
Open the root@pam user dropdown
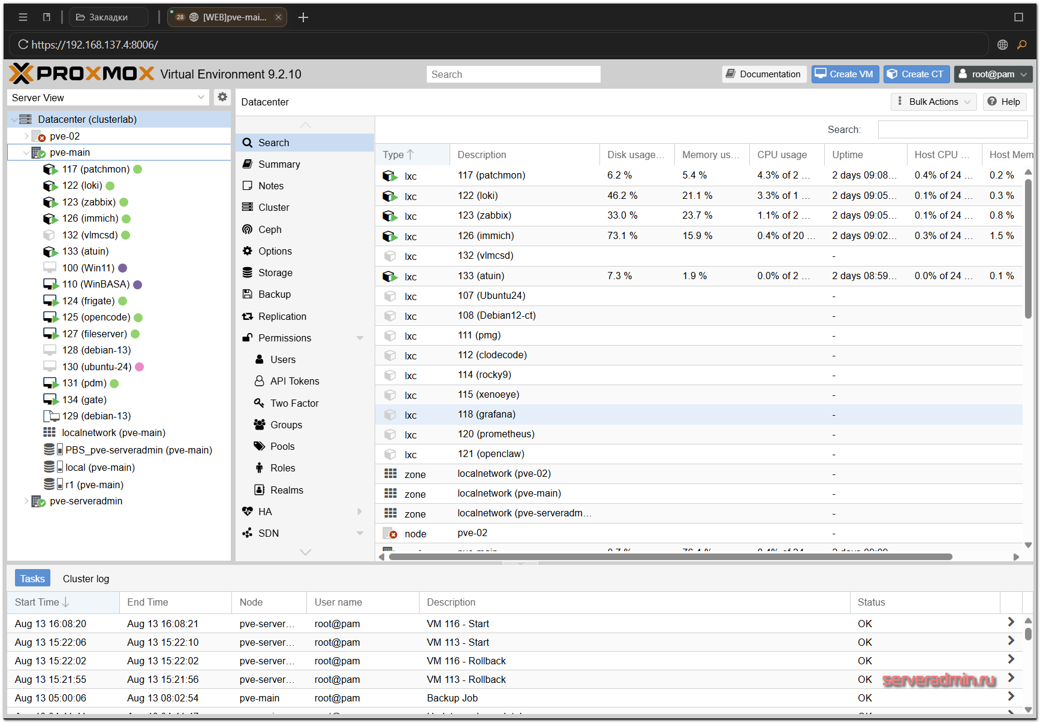pyautogui.click(x=993, y=74)
